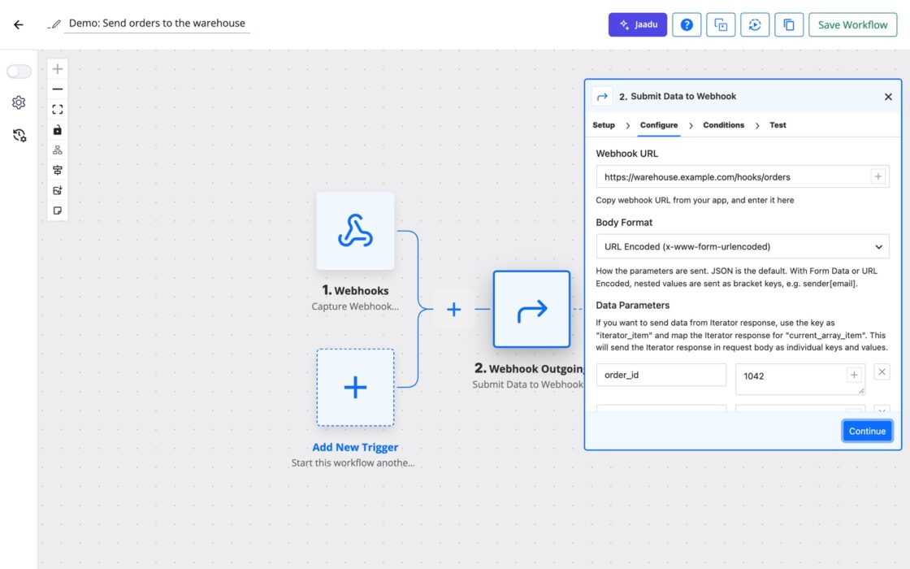The width and height of the screenshot is (910, 569).
Task: Close the Submit Data to Webhook panel
Action: click(888, 97)
